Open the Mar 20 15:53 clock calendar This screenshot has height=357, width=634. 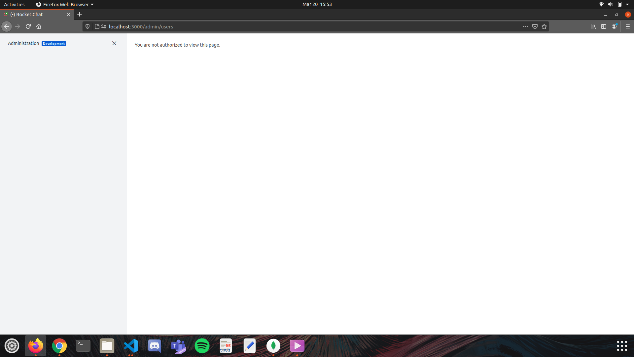pyautogui.click(x=317, y=4)
